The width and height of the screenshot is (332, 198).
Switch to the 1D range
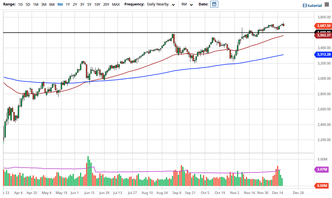pyautogui.click(x=20, y=4)
